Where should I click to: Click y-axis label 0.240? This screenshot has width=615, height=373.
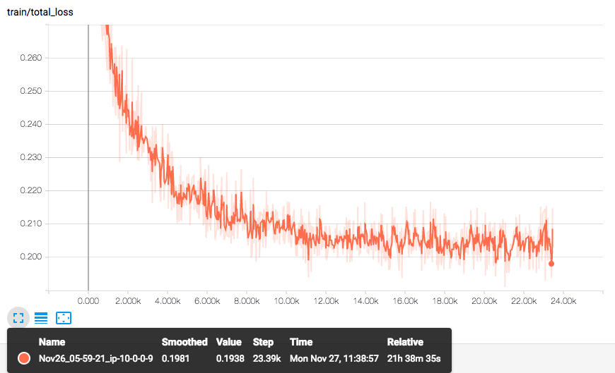31,124
